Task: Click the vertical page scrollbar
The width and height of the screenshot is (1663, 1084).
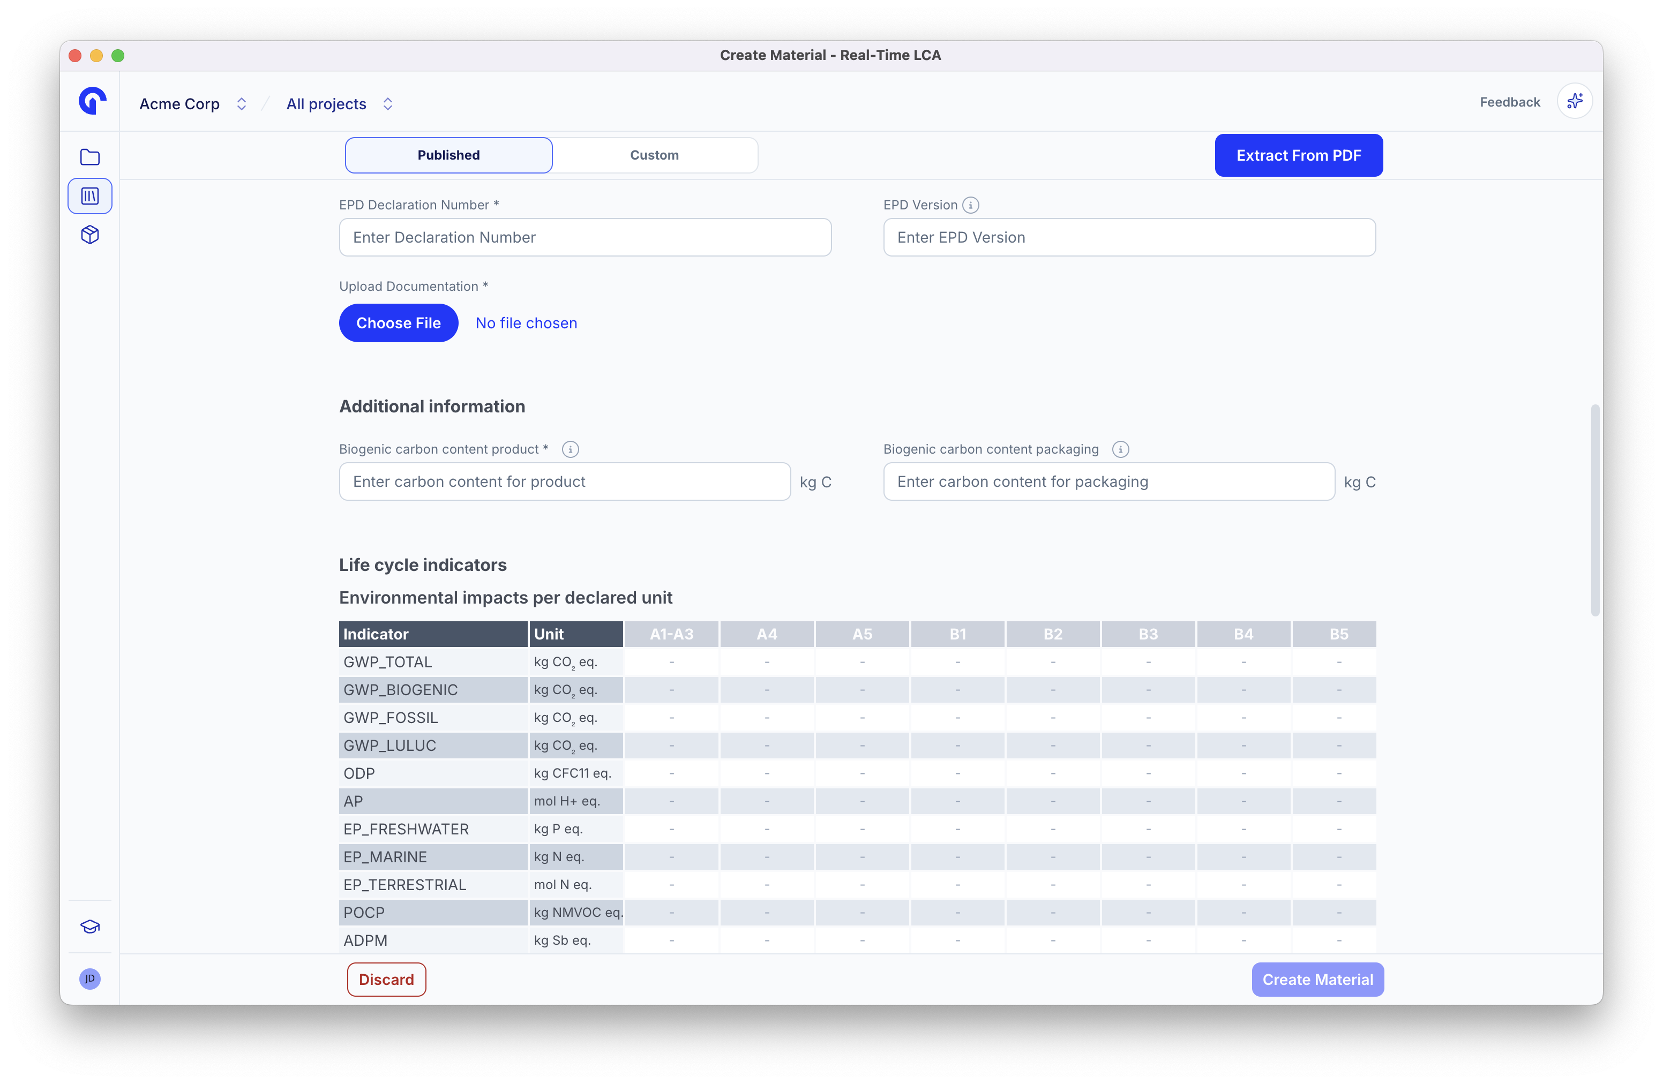Action: pyautogui.click(x=1594, y=510)
